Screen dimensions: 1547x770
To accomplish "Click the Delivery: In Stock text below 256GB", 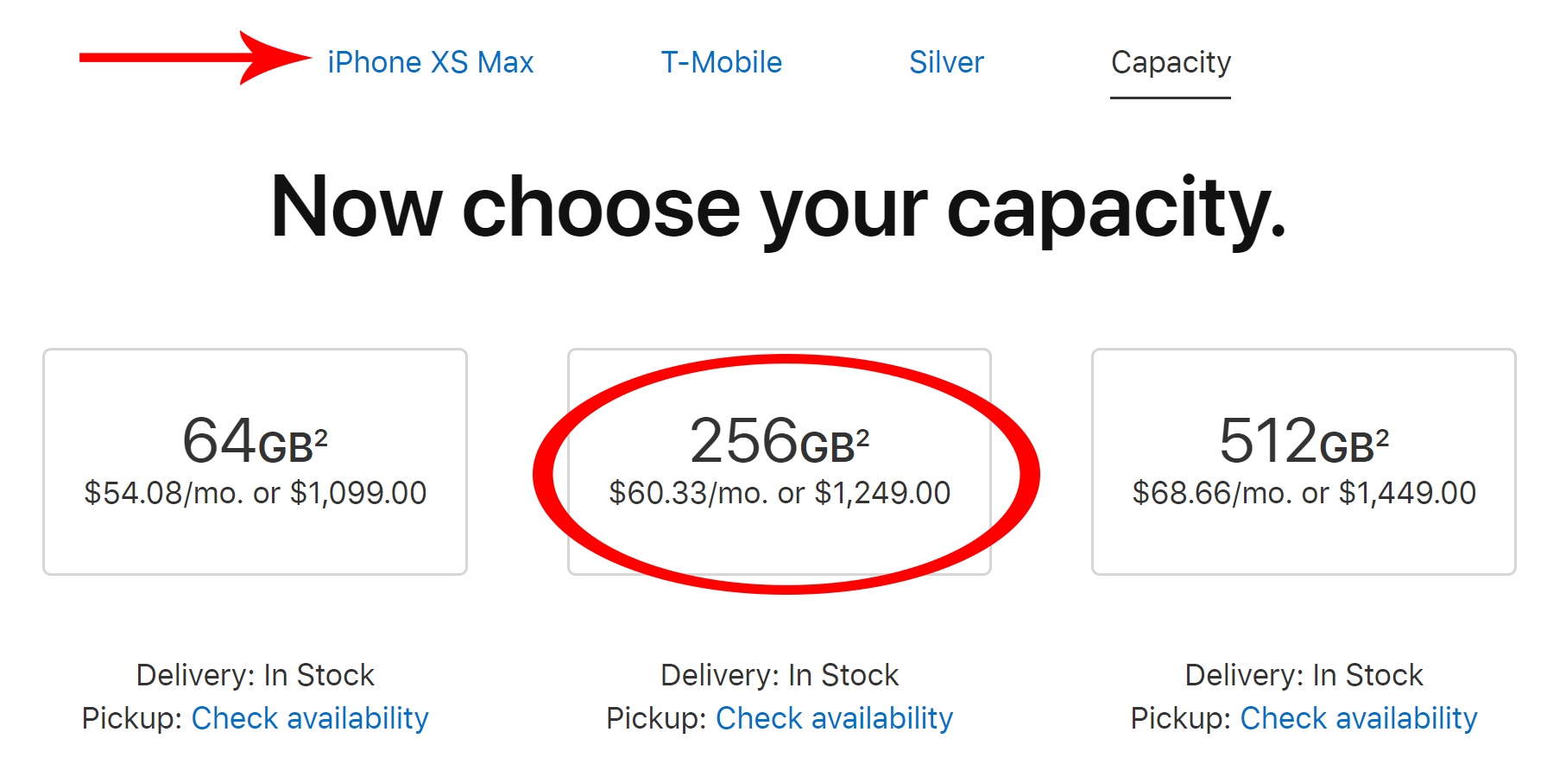I will (779, 675).
